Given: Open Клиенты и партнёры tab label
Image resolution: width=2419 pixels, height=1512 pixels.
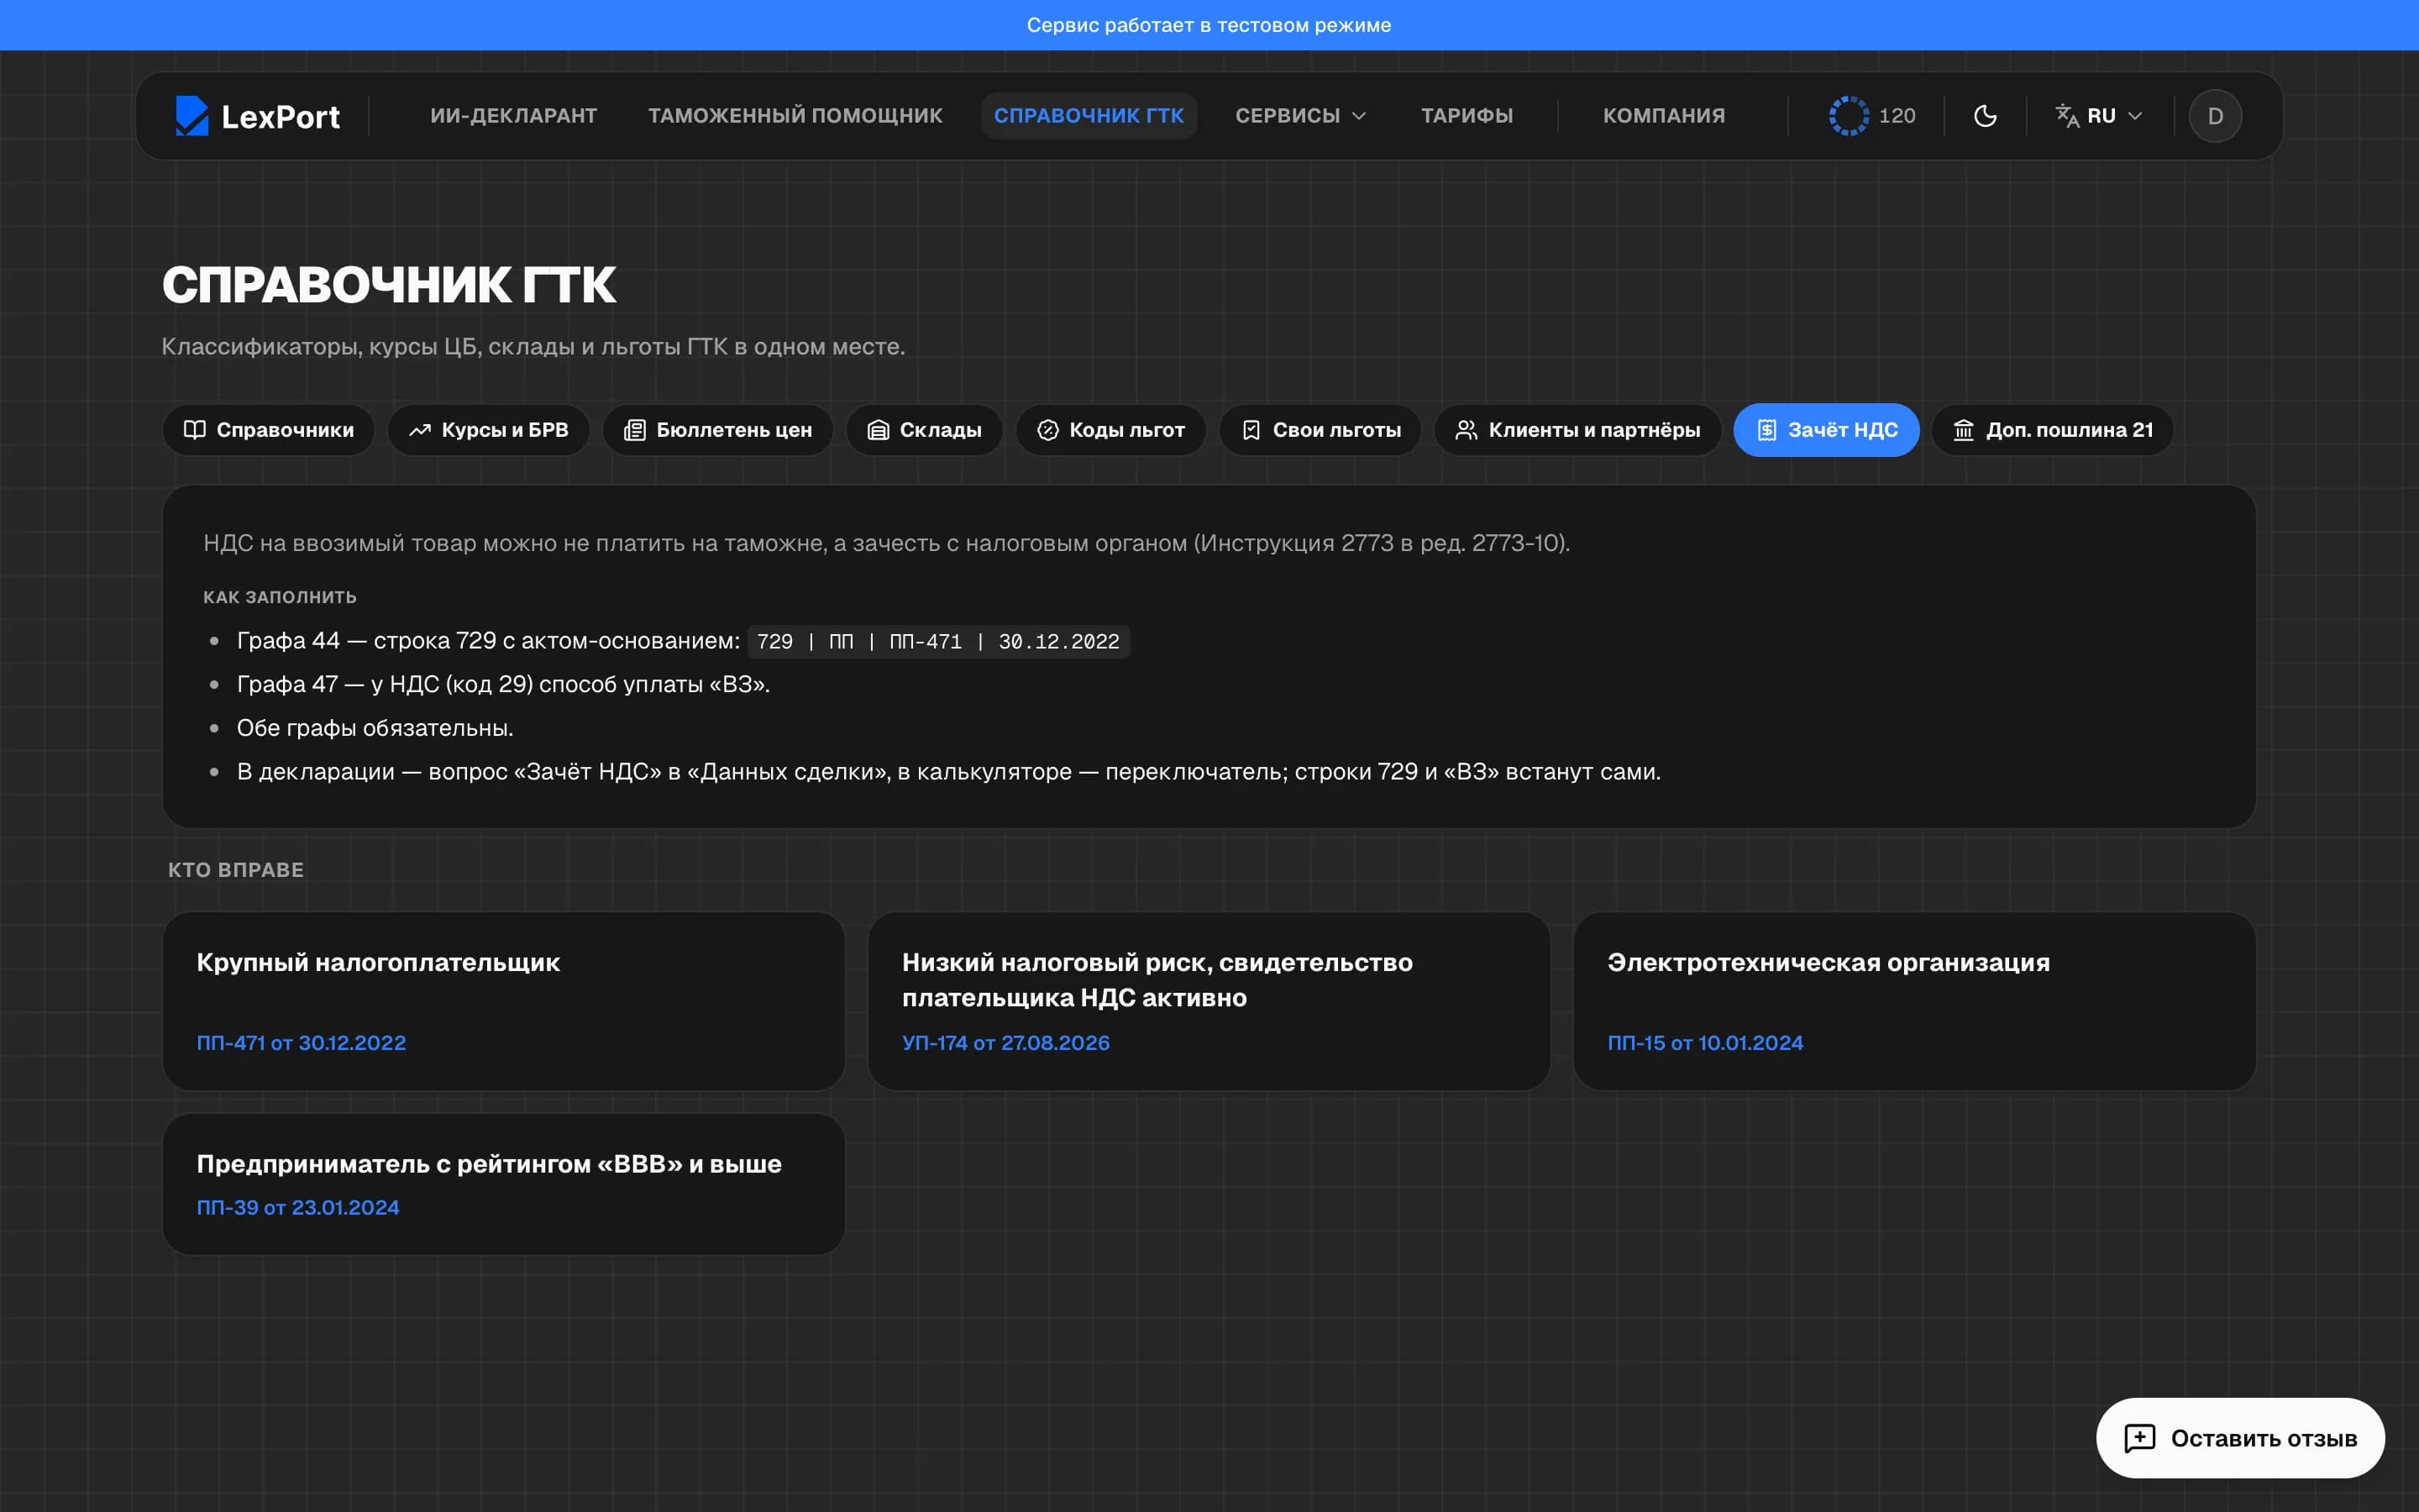Looking at the screenshot, I should click(x=1594, y=430).
